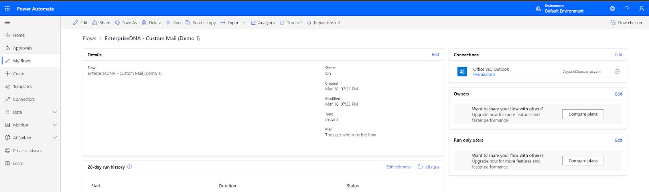Viewport: 649px width, 192px height.
Task: Share the flow from the toolbar
Action: pyautogui.click(x=101, y=23)
